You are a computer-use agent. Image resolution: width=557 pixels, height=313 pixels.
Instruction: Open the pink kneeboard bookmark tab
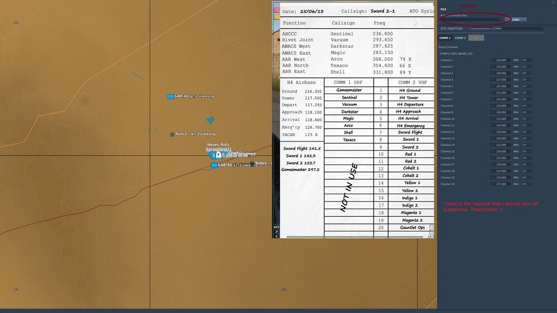277,10
